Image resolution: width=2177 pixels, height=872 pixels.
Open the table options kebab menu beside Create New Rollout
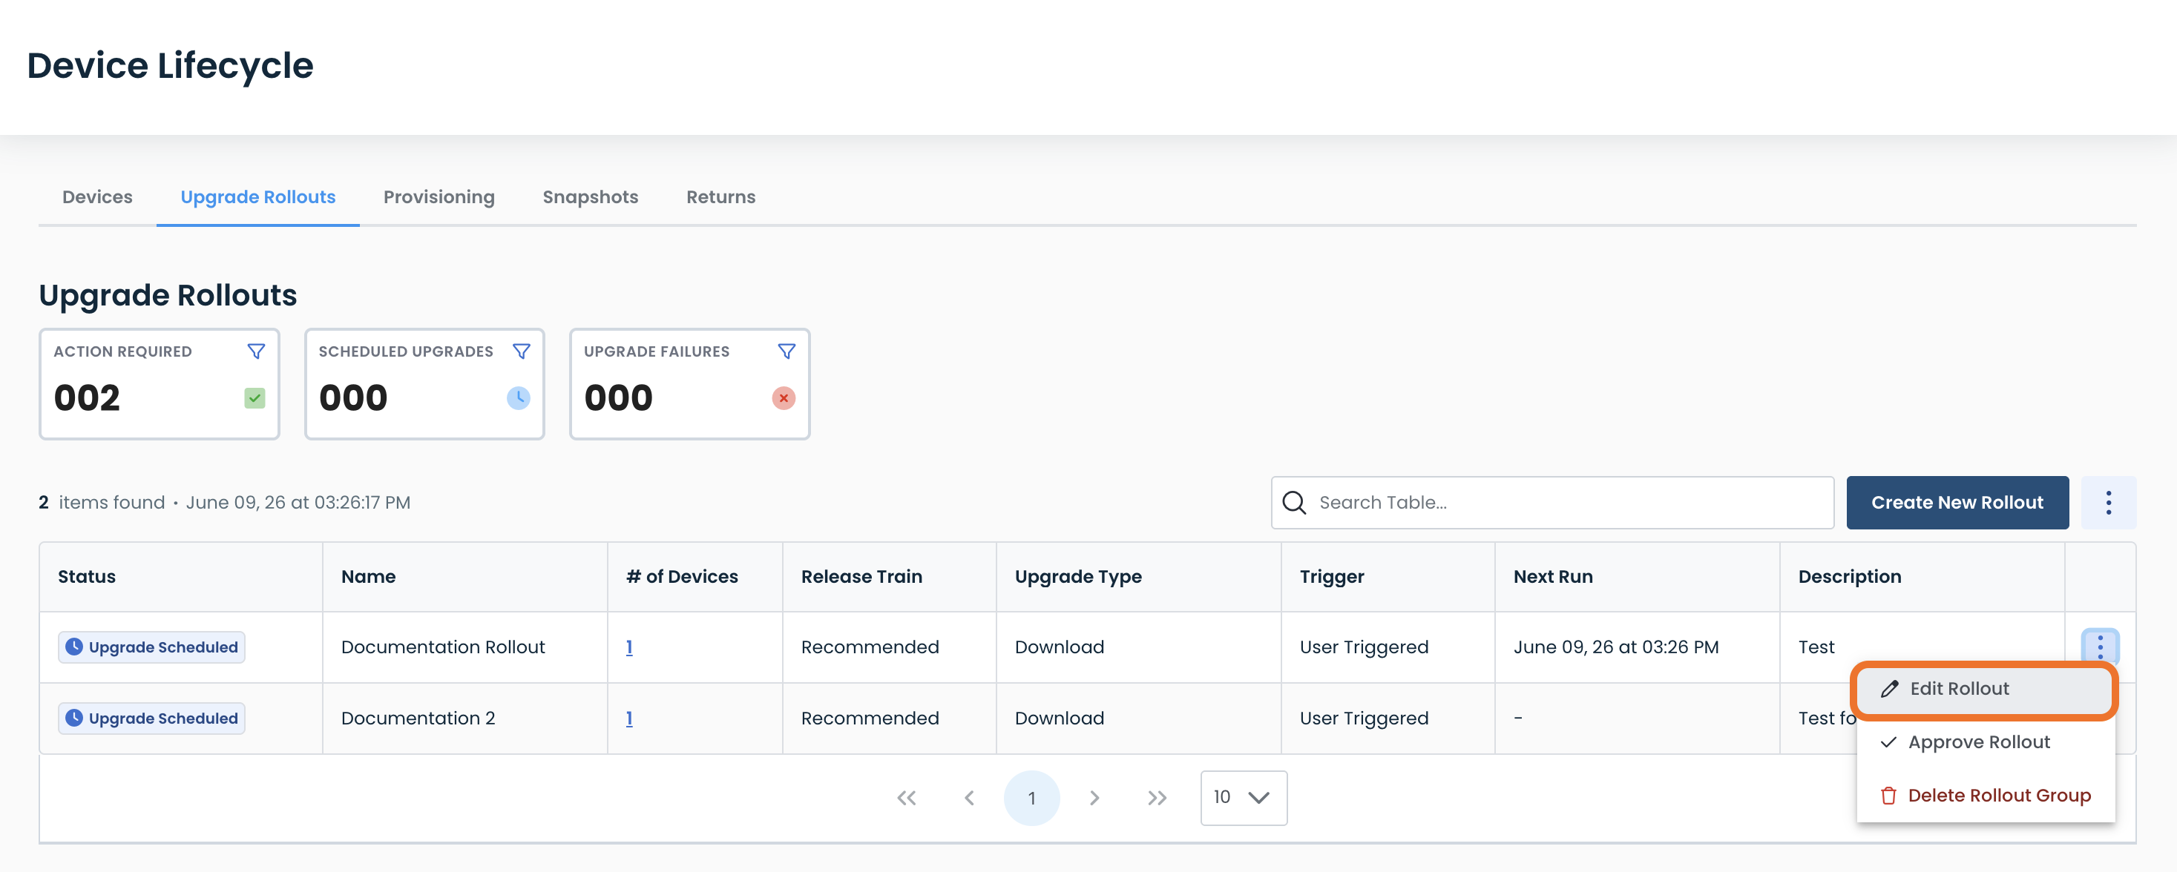pyautogui.click(x=2109, y=502)
